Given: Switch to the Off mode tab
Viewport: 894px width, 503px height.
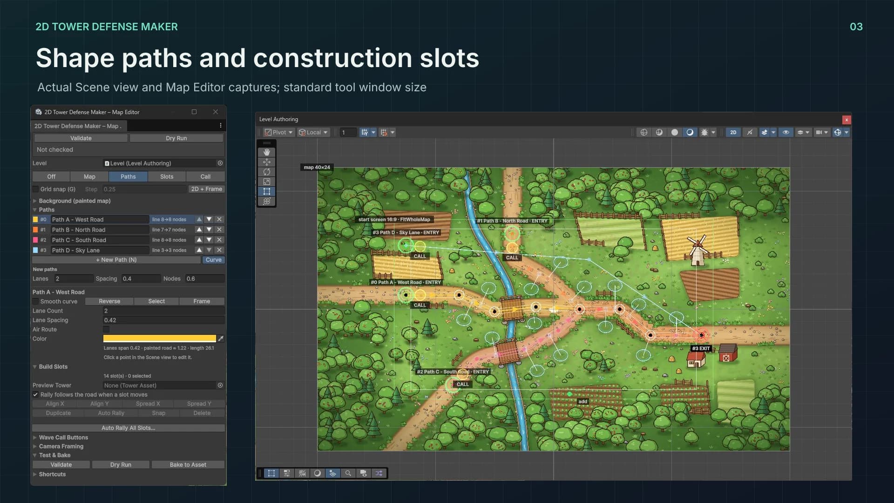Looking at the screenshot, I should (x=51, y=177).
